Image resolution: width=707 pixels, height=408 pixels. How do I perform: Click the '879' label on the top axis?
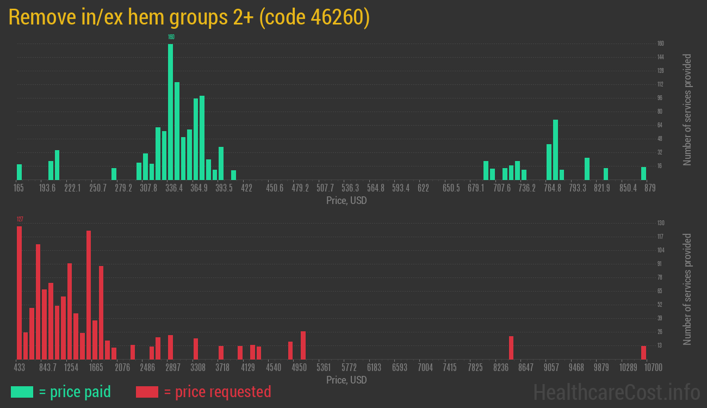[x=650, y=188]
